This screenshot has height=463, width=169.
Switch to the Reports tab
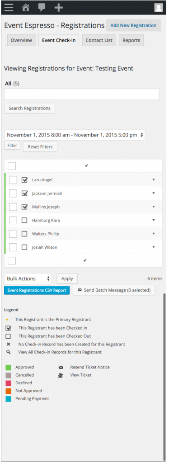[x=131, y=40]
